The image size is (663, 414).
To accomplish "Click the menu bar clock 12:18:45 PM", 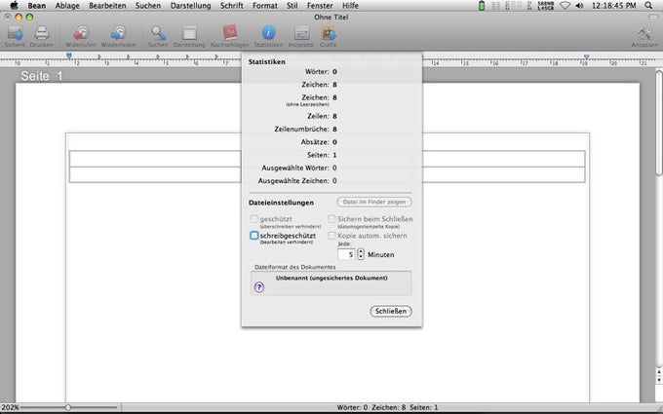I will point(613,6).
